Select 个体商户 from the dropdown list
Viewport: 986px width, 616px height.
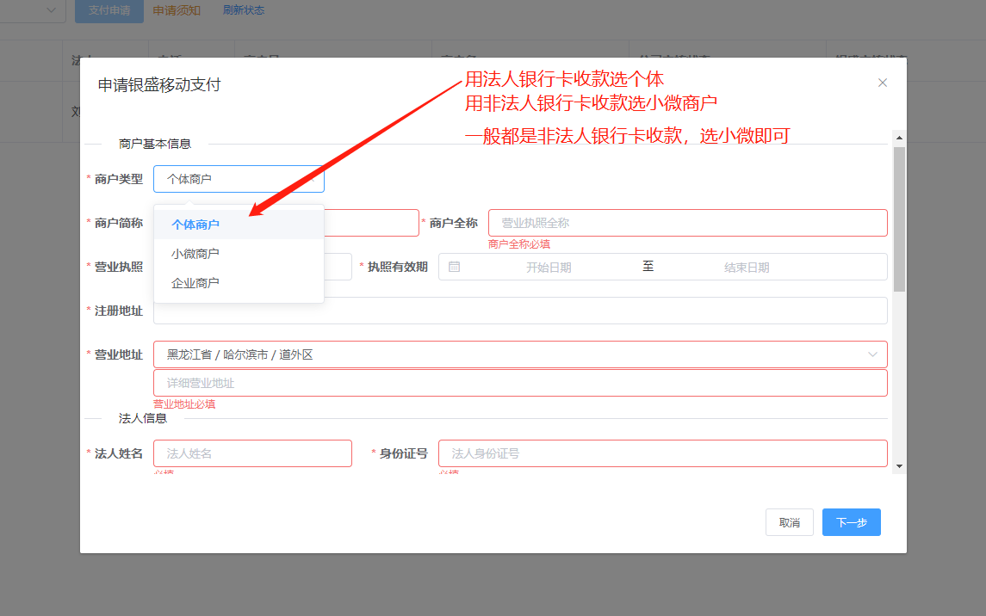(x=195, y=225)
